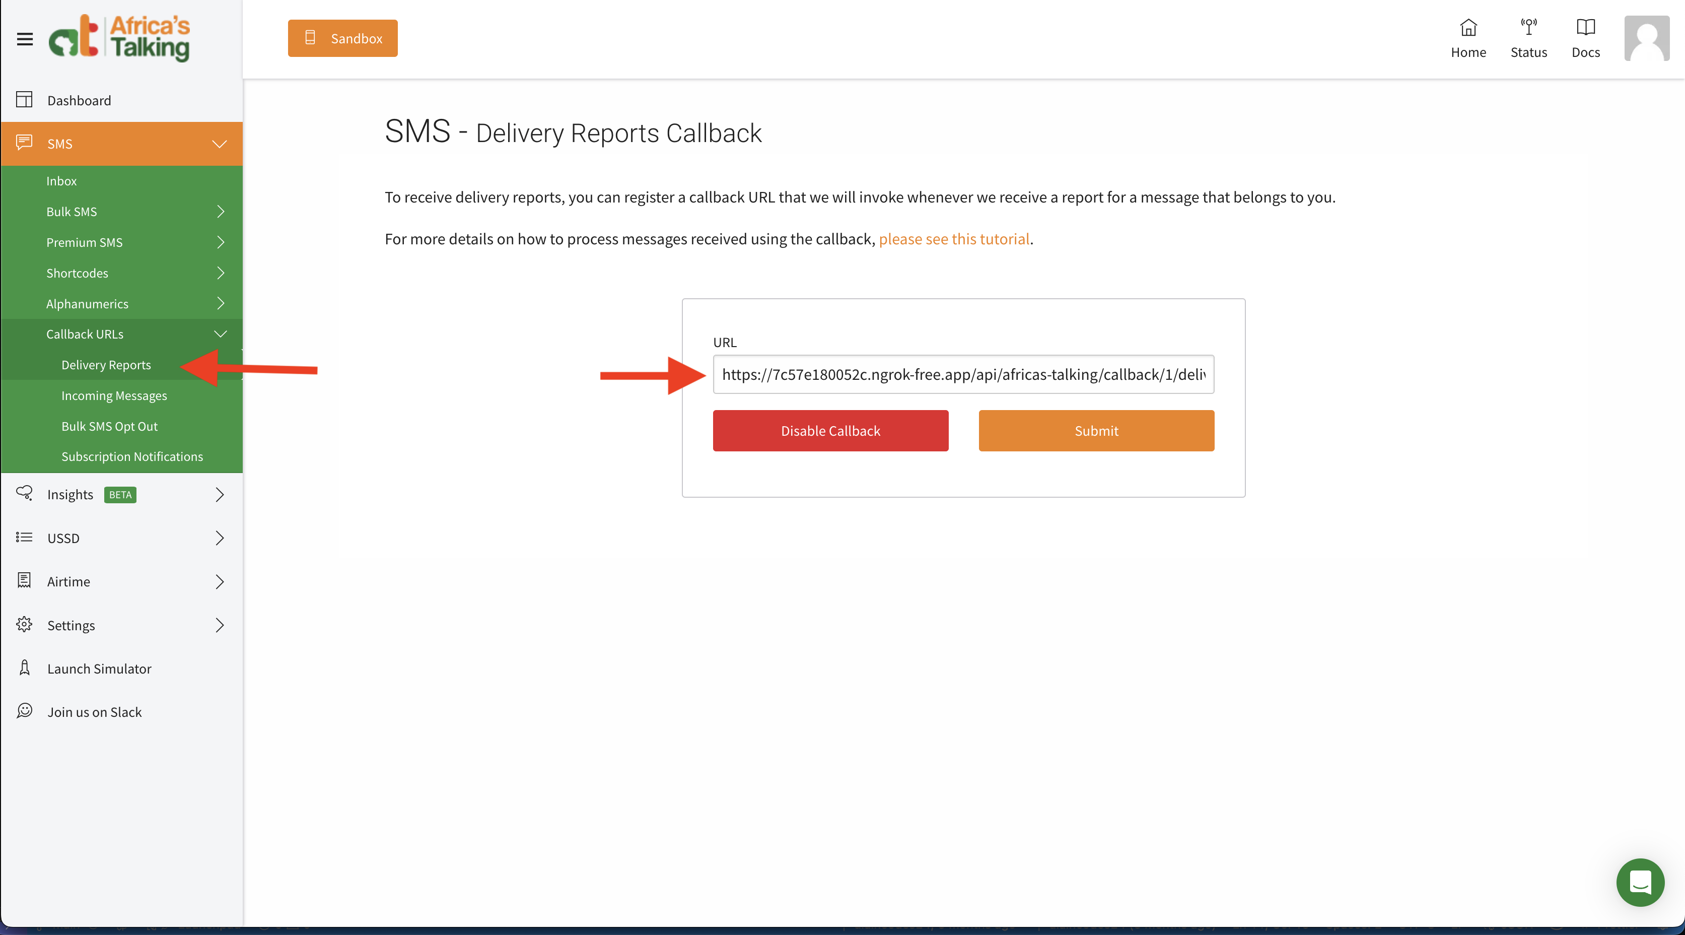The width and height of the screenshot is (1685, 935).
Task: Go to Home via house icon
Action: coord(1468,28)
